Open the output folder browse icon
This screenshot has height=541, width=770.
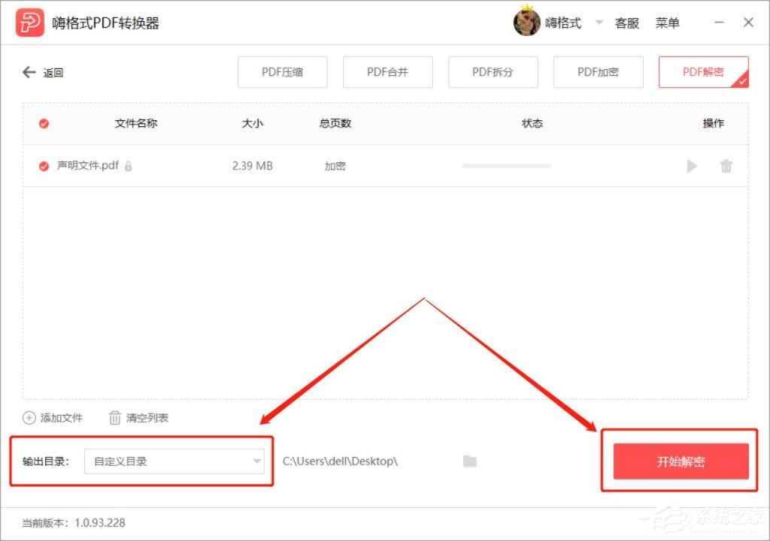click(470, 461)
